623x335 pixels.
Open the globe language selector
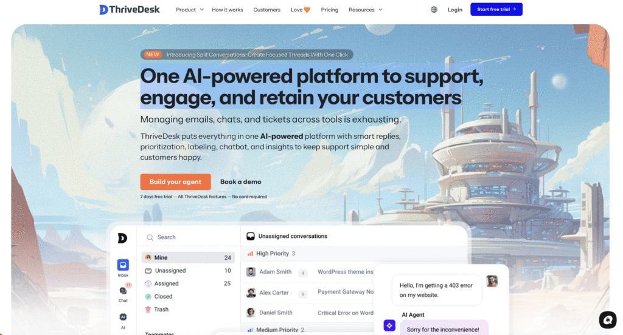click(434, 10)
